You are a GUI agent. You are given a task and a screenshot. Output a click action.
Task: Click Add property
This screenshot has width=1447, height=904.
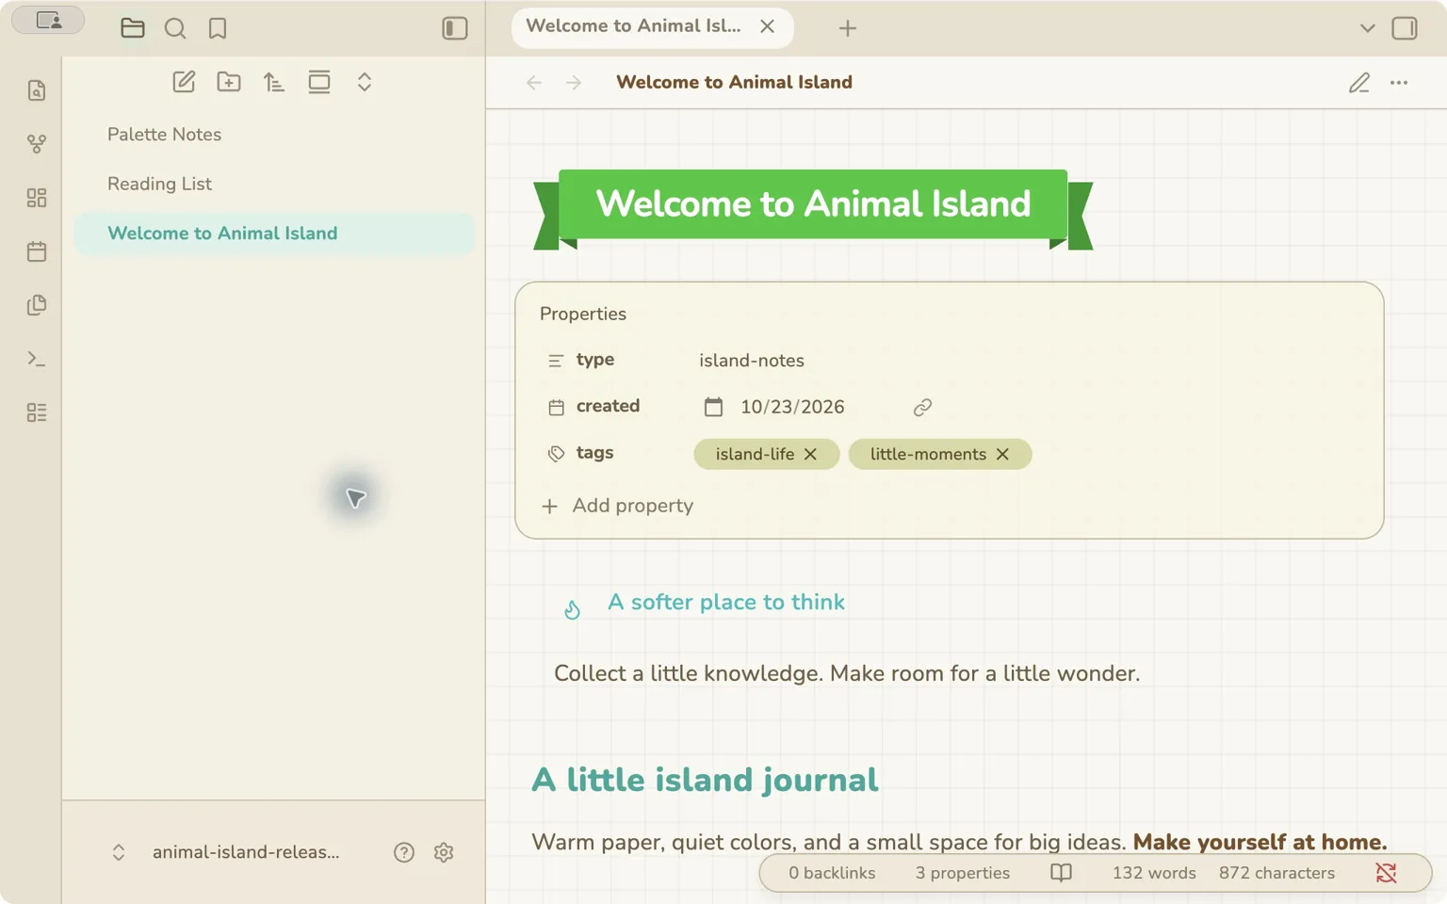click(618, 506)
